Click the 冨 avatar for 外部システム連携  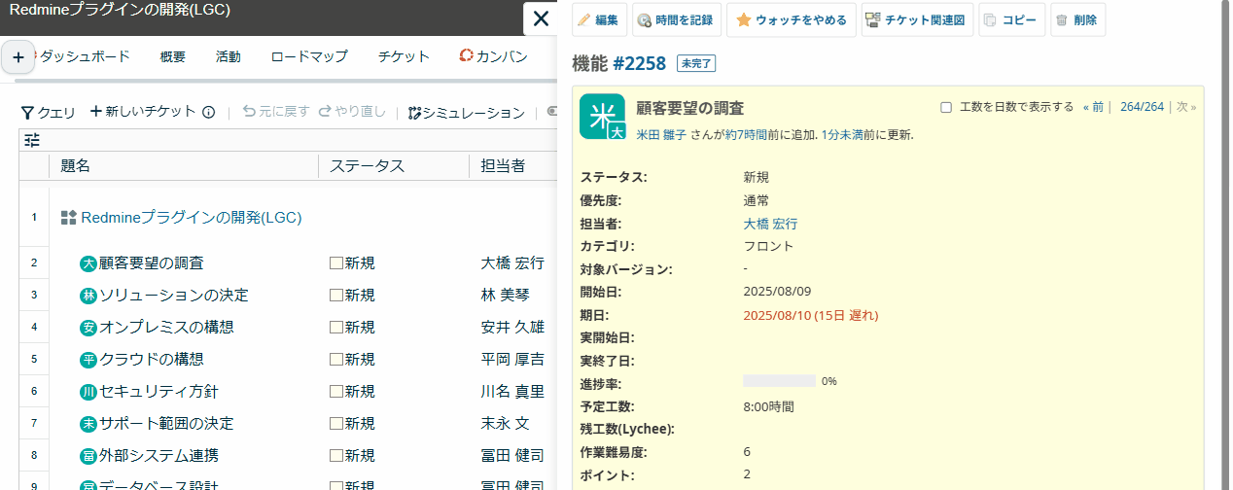pyautogui.click(x=88, y=456)
